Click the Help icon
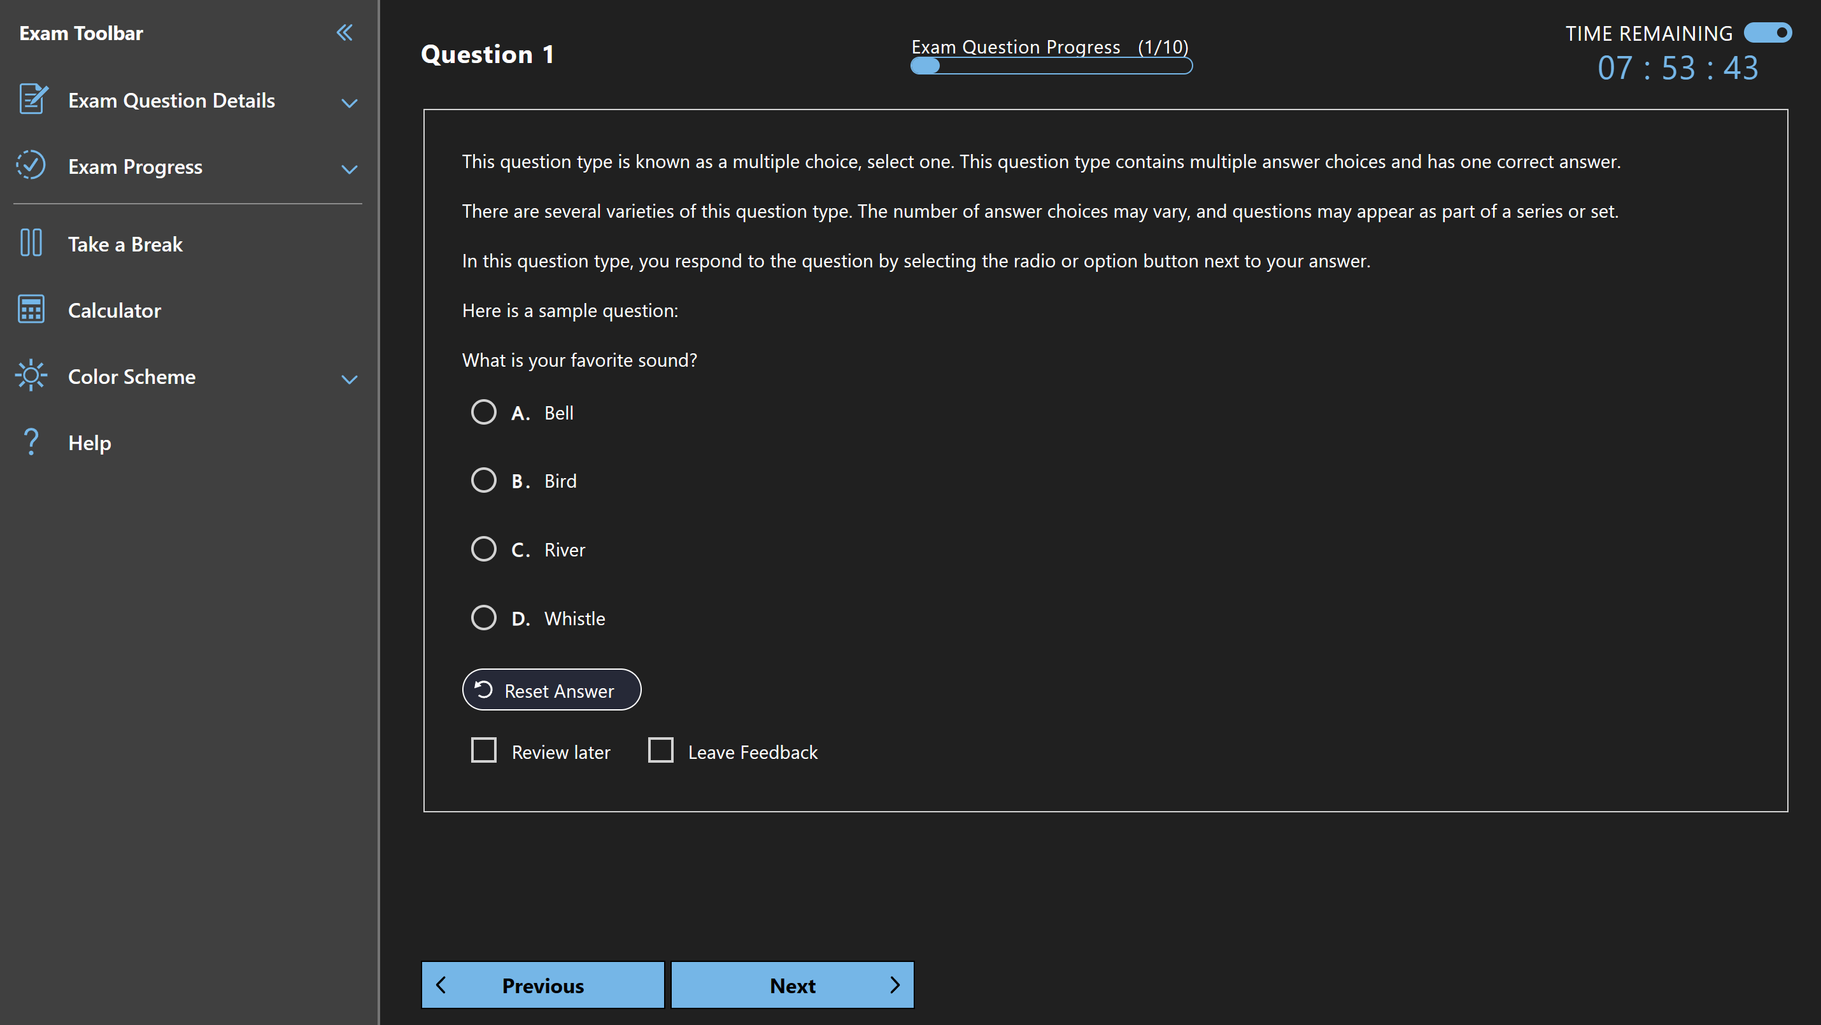The height and width of the screenshot is (1025, 1821). click(30, 441)
